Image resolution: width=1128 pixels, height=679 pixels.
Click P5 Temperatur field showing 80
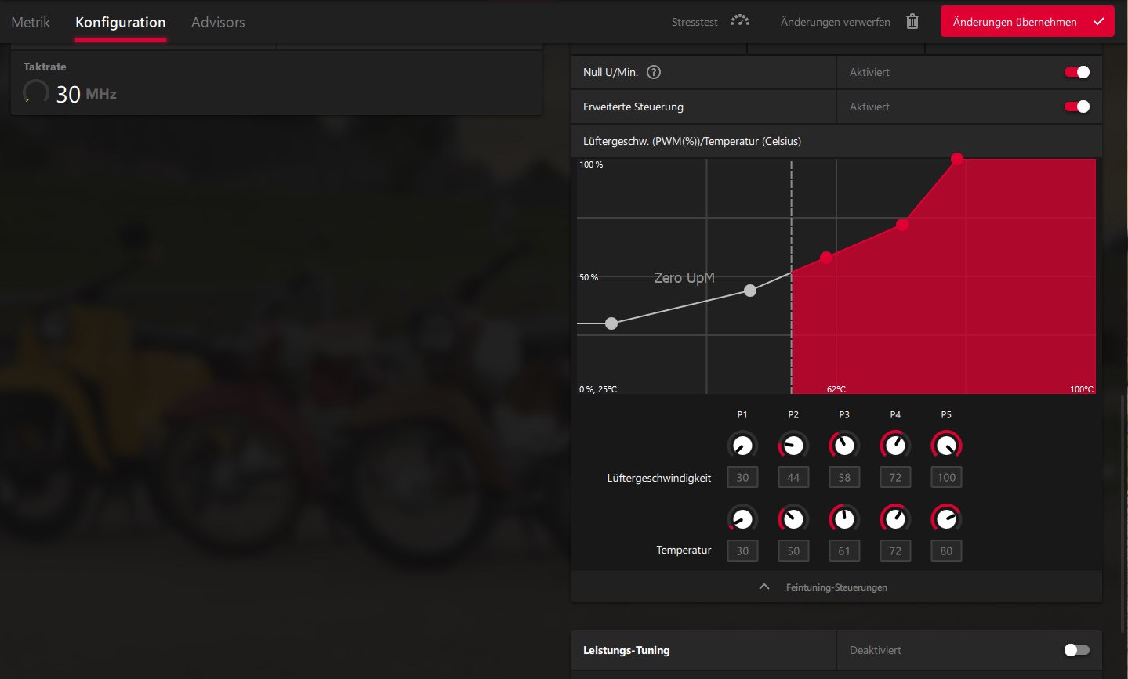pos(946,551)
